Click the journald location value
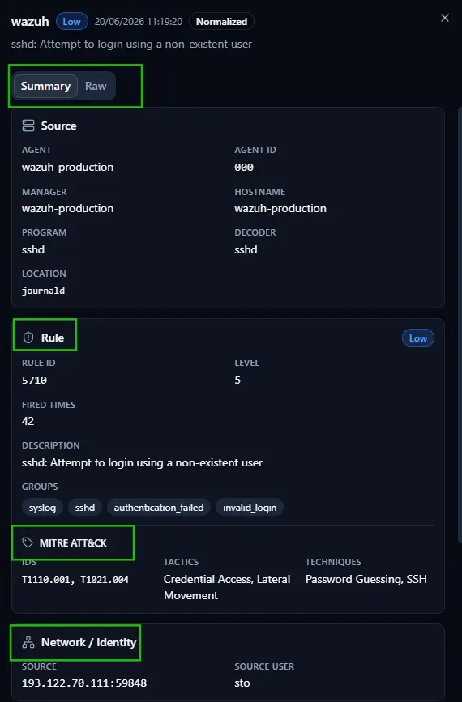 pos(44,291)
